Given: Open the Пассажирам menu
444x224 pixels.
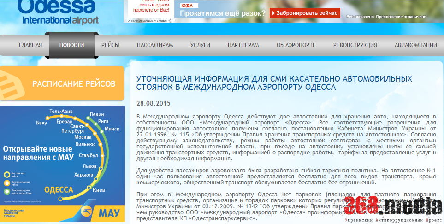Looking at the screenshot, I should tap(155, 45).
